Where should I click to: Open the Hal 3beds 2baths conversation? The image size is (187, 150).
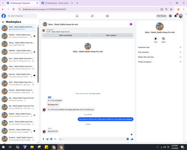18,107
